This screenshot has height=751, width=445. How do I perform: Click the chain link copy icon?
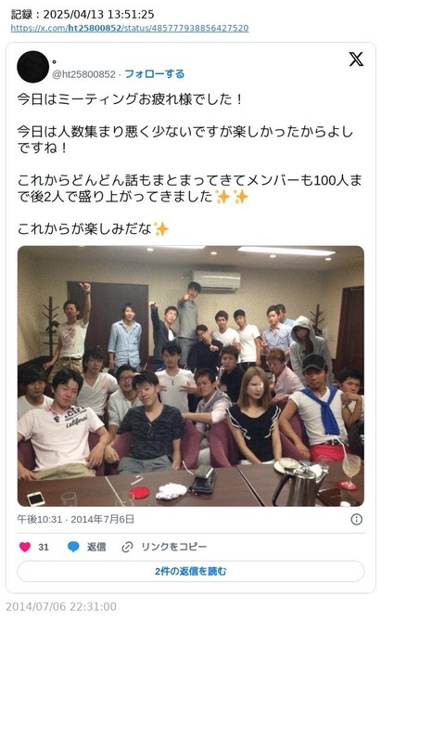127,547
